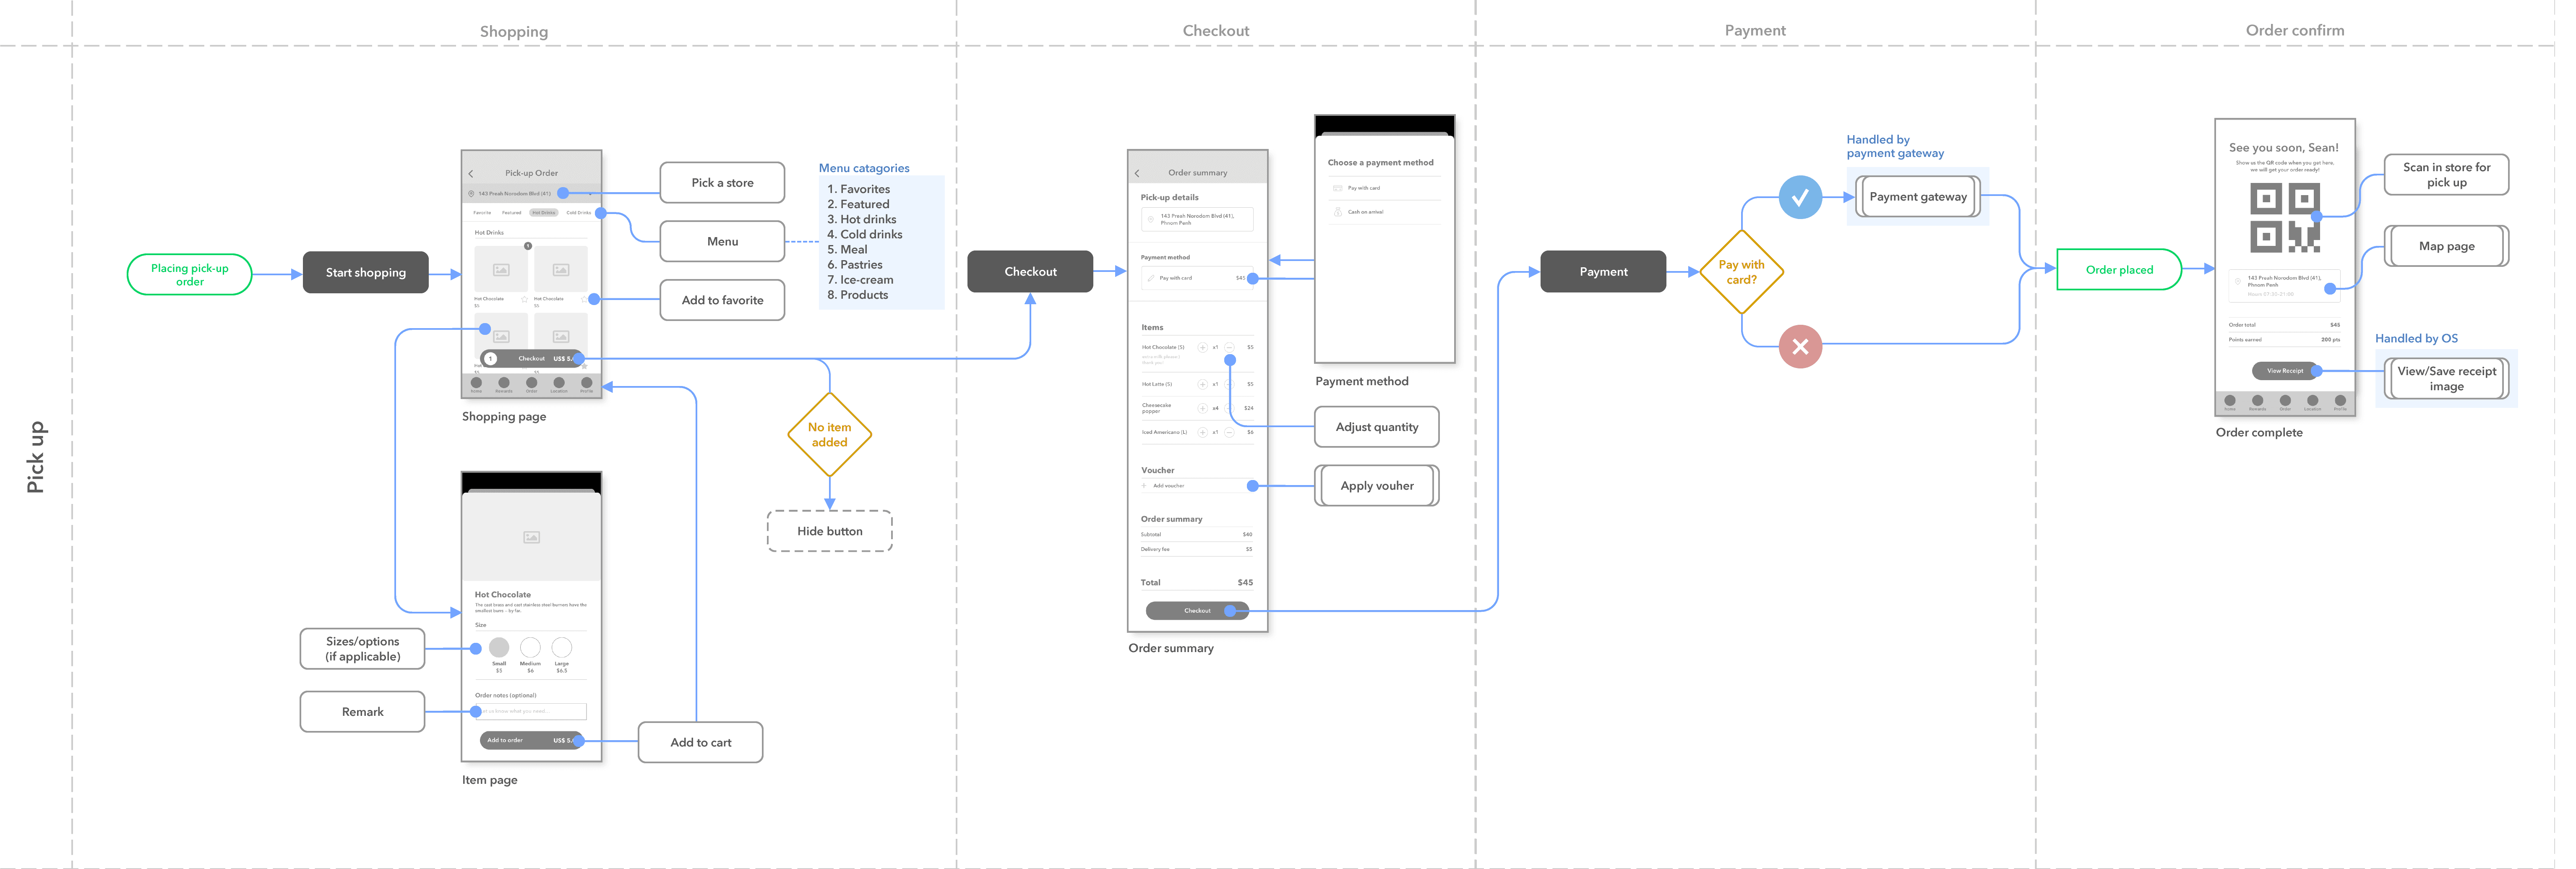The width and height of the screenshot is (2576, 869).
Task: Select Medium size radio on Item page
Action: tap(530, 648)
